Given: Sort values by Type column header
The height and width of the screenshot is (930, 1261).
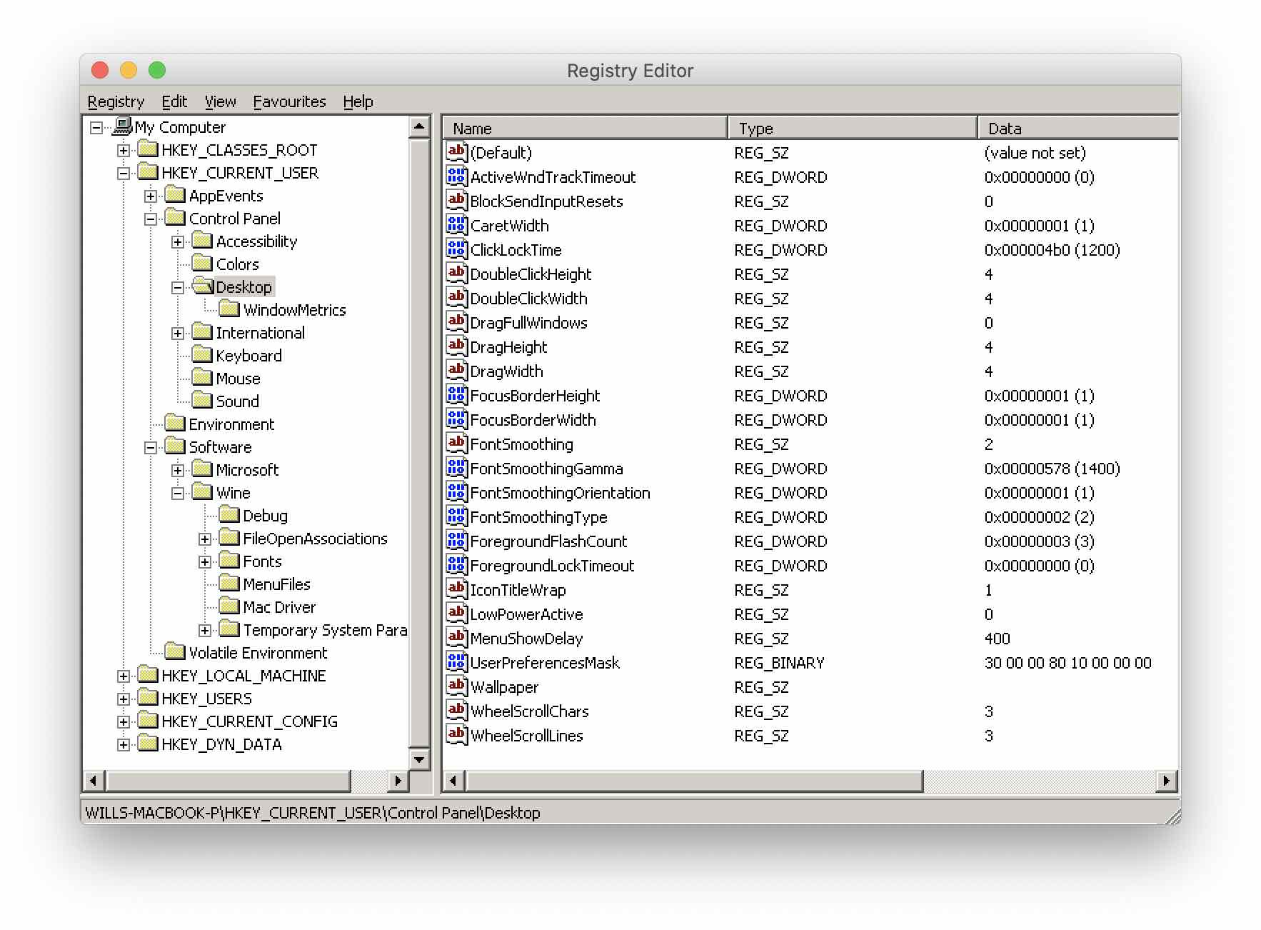Looking at the screenshot, I should pos(853,128).
